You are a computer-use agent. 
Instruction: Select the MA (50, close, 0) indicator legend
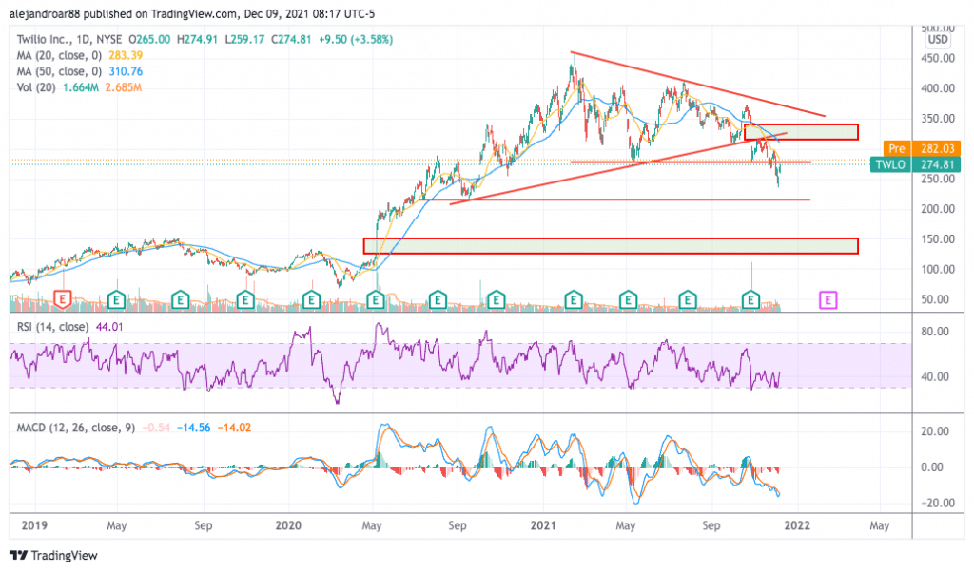(59, 71)
